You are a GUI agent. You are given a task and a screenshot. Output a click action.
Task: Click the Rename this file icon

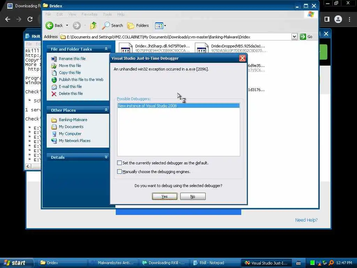54,59
